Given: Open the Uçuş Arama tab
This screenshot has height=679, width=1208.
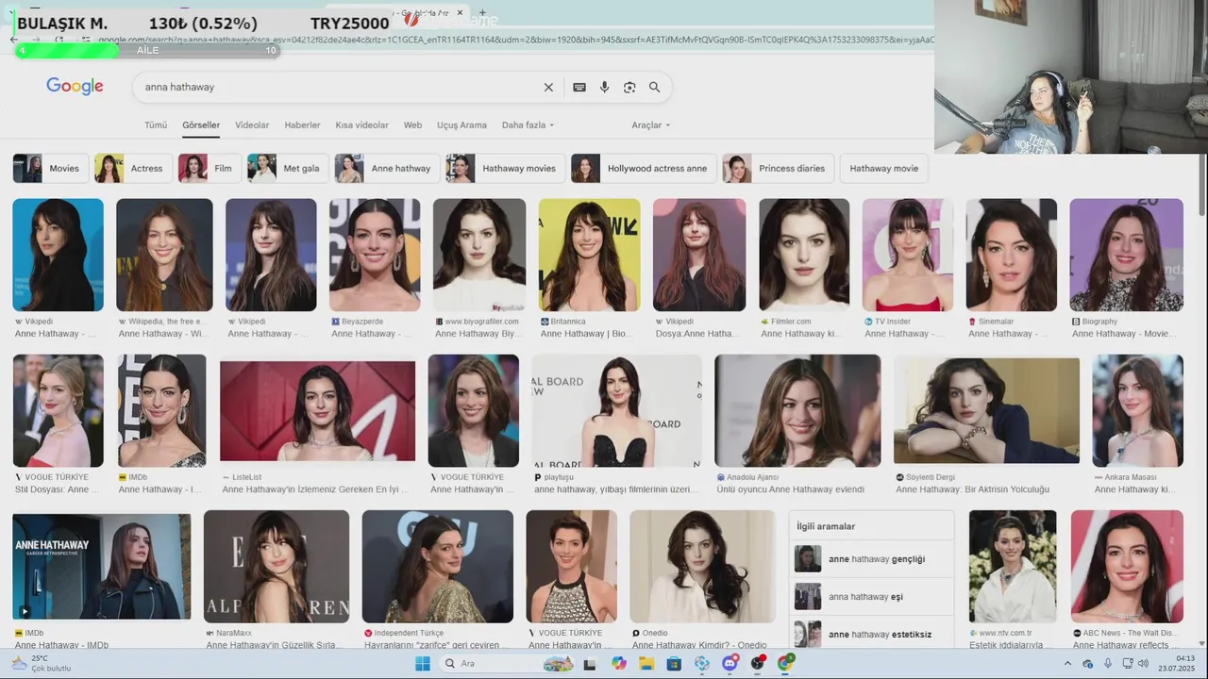Looking at the screenshot, I should point(461,124).
